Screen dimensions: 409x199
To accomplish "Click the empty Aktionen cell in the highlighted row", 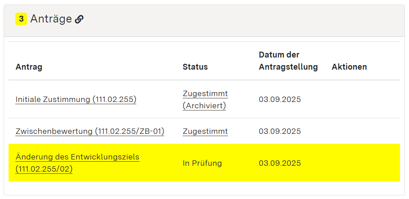I will point(364,163).
